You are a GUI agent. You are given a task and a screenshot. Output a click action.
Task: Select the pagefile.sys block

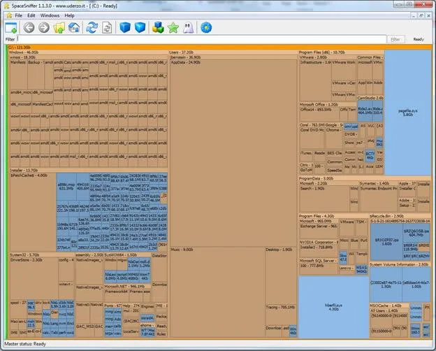coord(408,113)
